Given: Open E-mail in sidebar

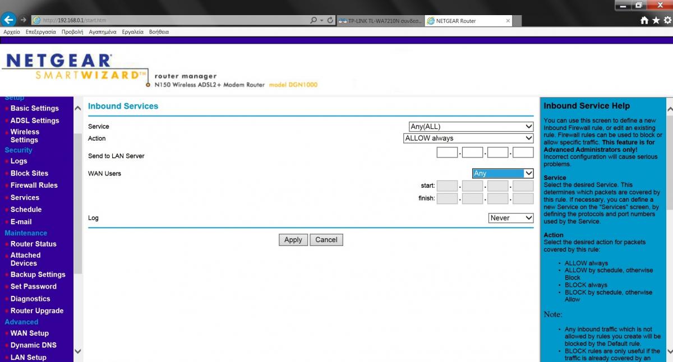Looking at the screenshot, I should [21, 222].
